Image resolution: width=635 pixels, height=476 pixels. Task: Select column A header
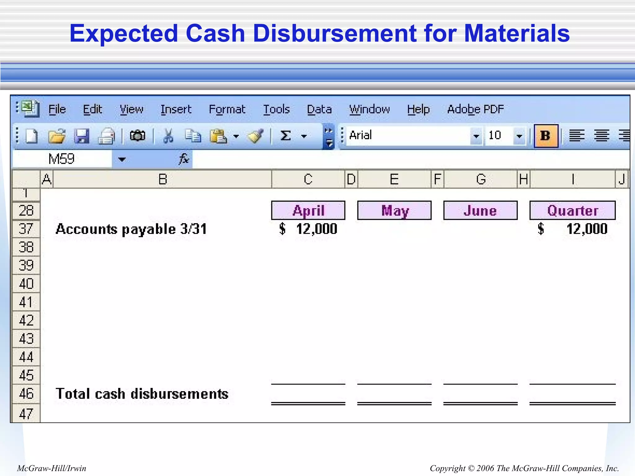click(47, 179)
